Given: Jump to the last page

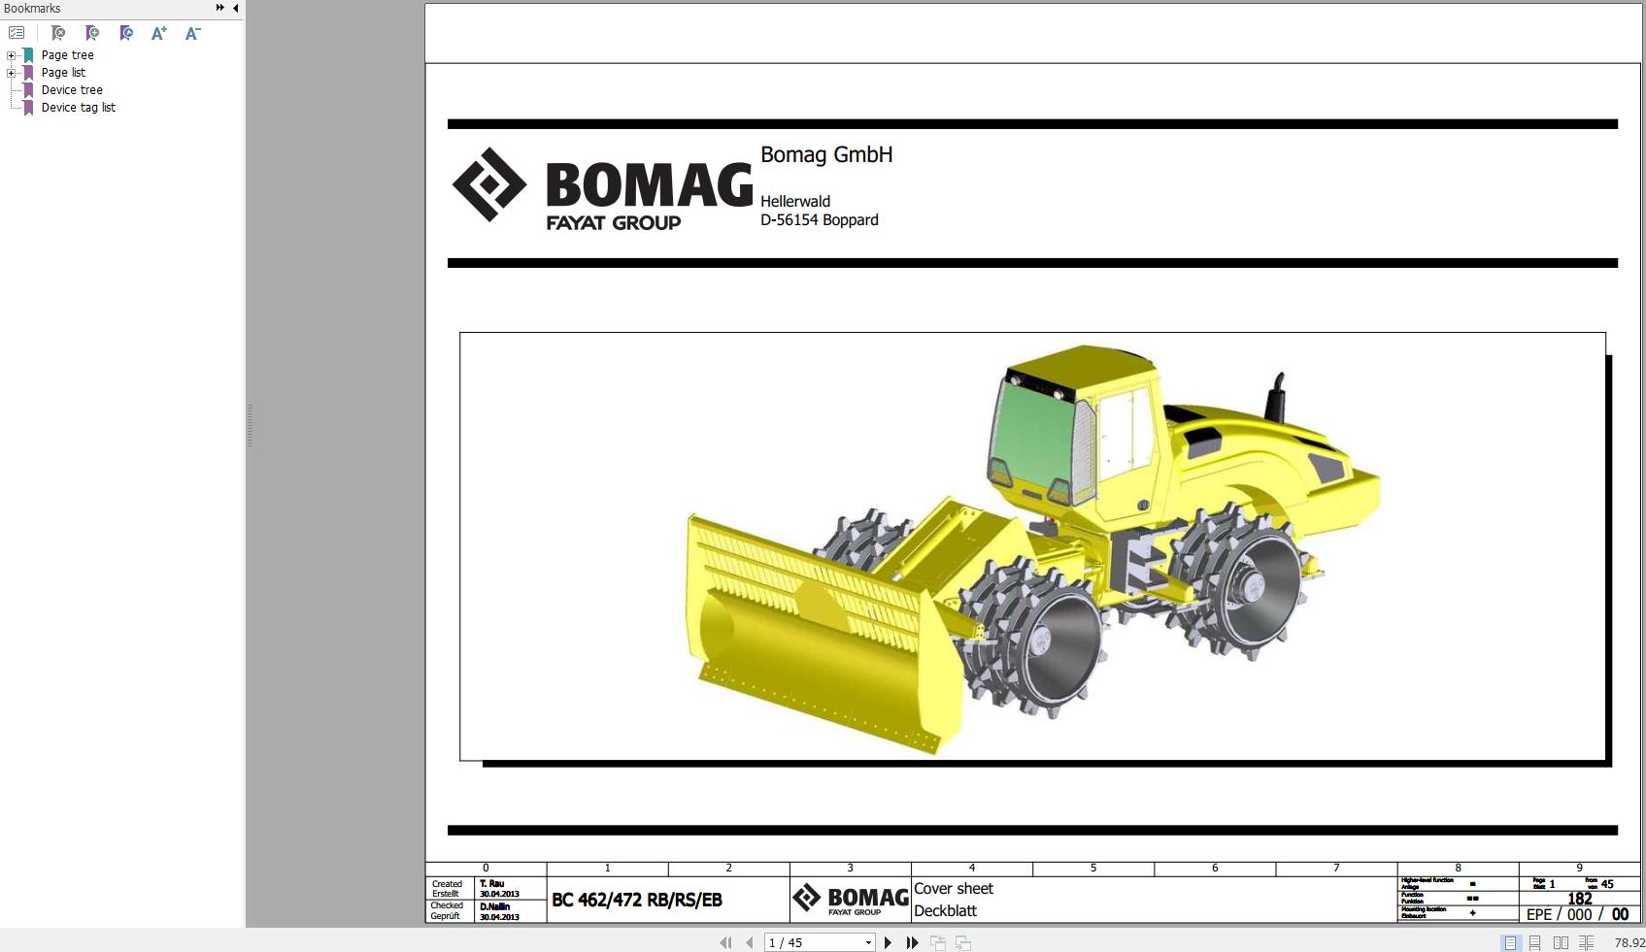Looking at the screenshot, I should coord(912,942).
